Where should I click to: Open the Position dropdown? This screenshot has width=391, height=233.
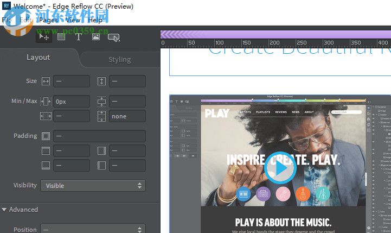[93, 229]
